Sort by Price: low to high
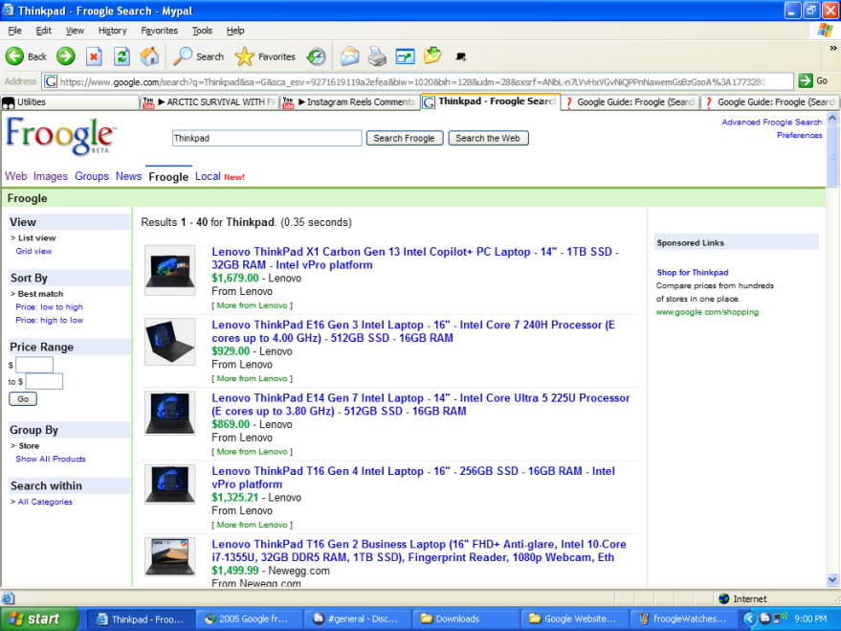The height and width of the screenshot is (631, 841). [50, 307]
